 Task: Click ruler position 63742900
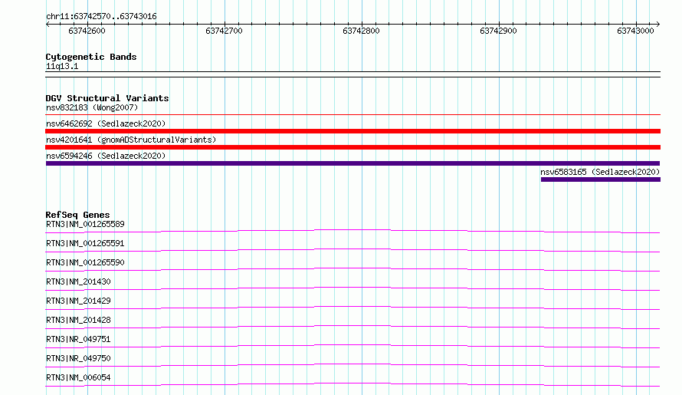[x=498, y=31]
